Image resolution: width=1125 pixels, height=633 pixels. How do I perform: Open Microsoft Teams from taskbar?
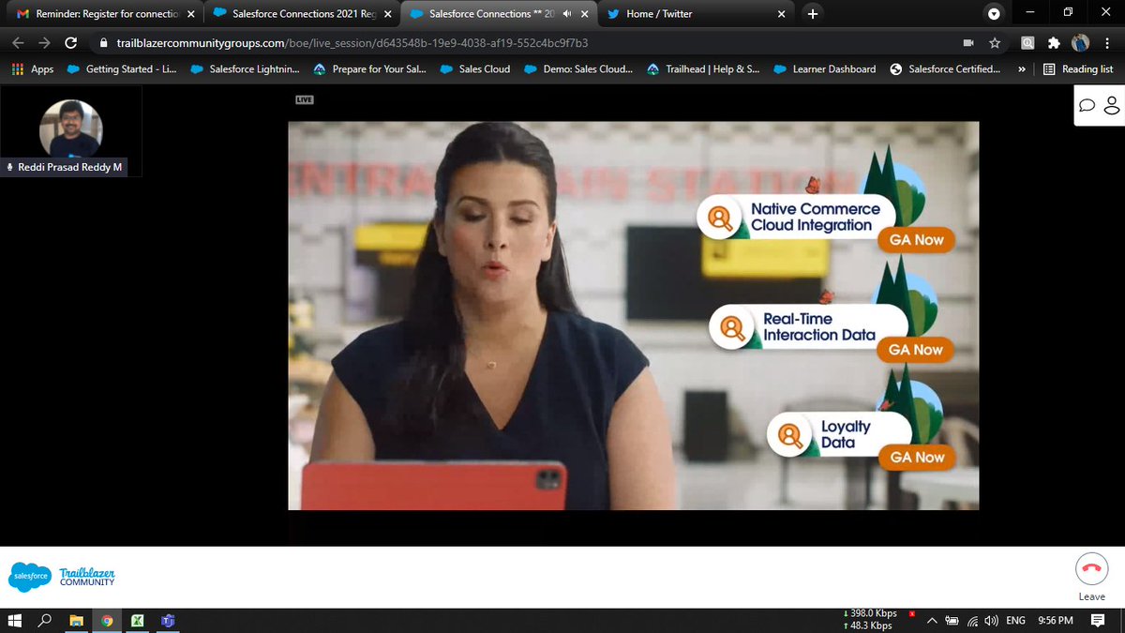coord(168,620)
